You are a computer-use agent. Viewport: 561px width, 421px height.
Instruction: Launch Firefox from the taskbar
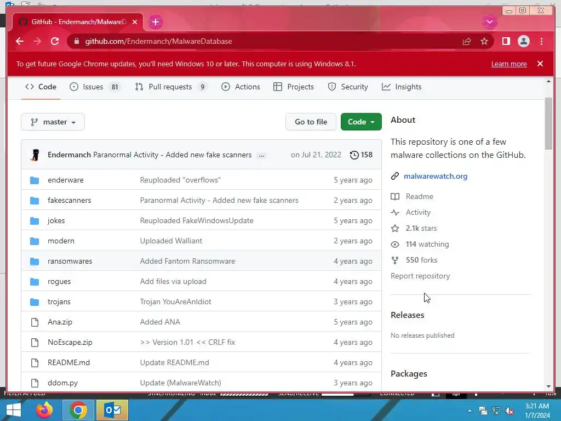coord(44,410)
